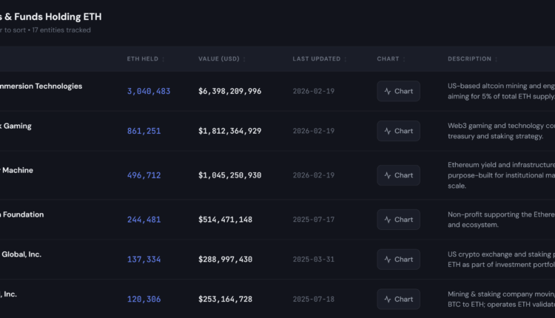Open the Chart for the Gaming row
Viewport: 555px width, 318px height.
tap(398, 131)
